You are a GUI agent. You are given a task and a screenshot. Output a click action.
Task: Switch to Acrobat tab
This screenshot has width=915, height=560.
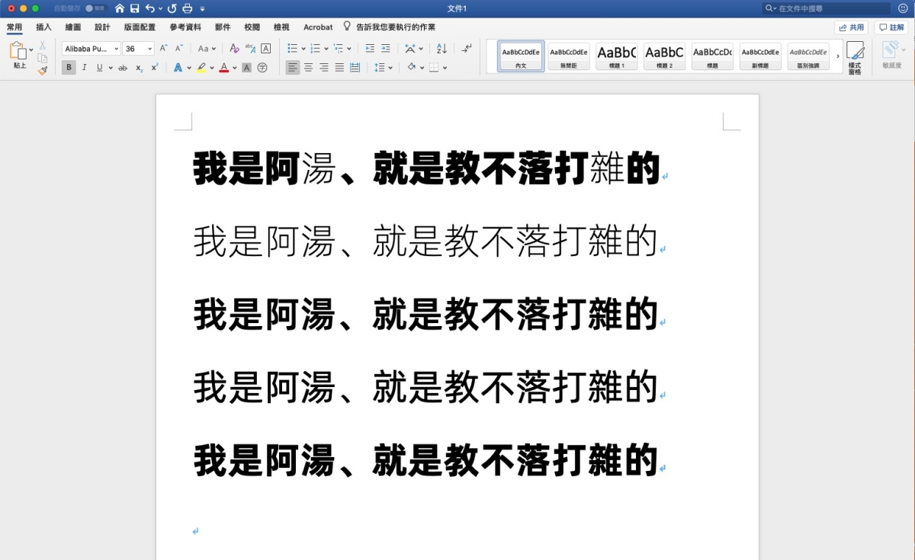tap(318, 27)
